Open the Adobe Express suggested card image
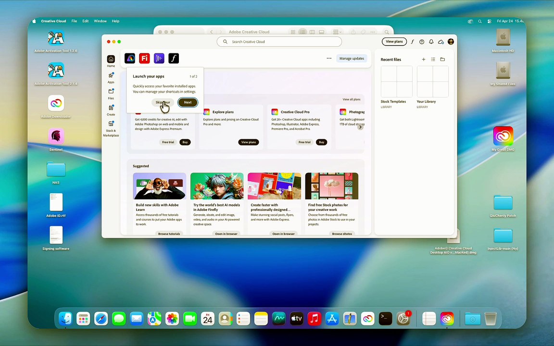Screen dimensions: 554x346 click(x=274, y=186)
